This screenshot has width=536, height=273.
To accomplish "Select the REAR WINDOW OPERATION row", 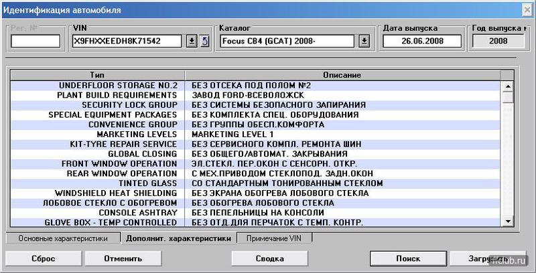I will click(x=255, y=174).
